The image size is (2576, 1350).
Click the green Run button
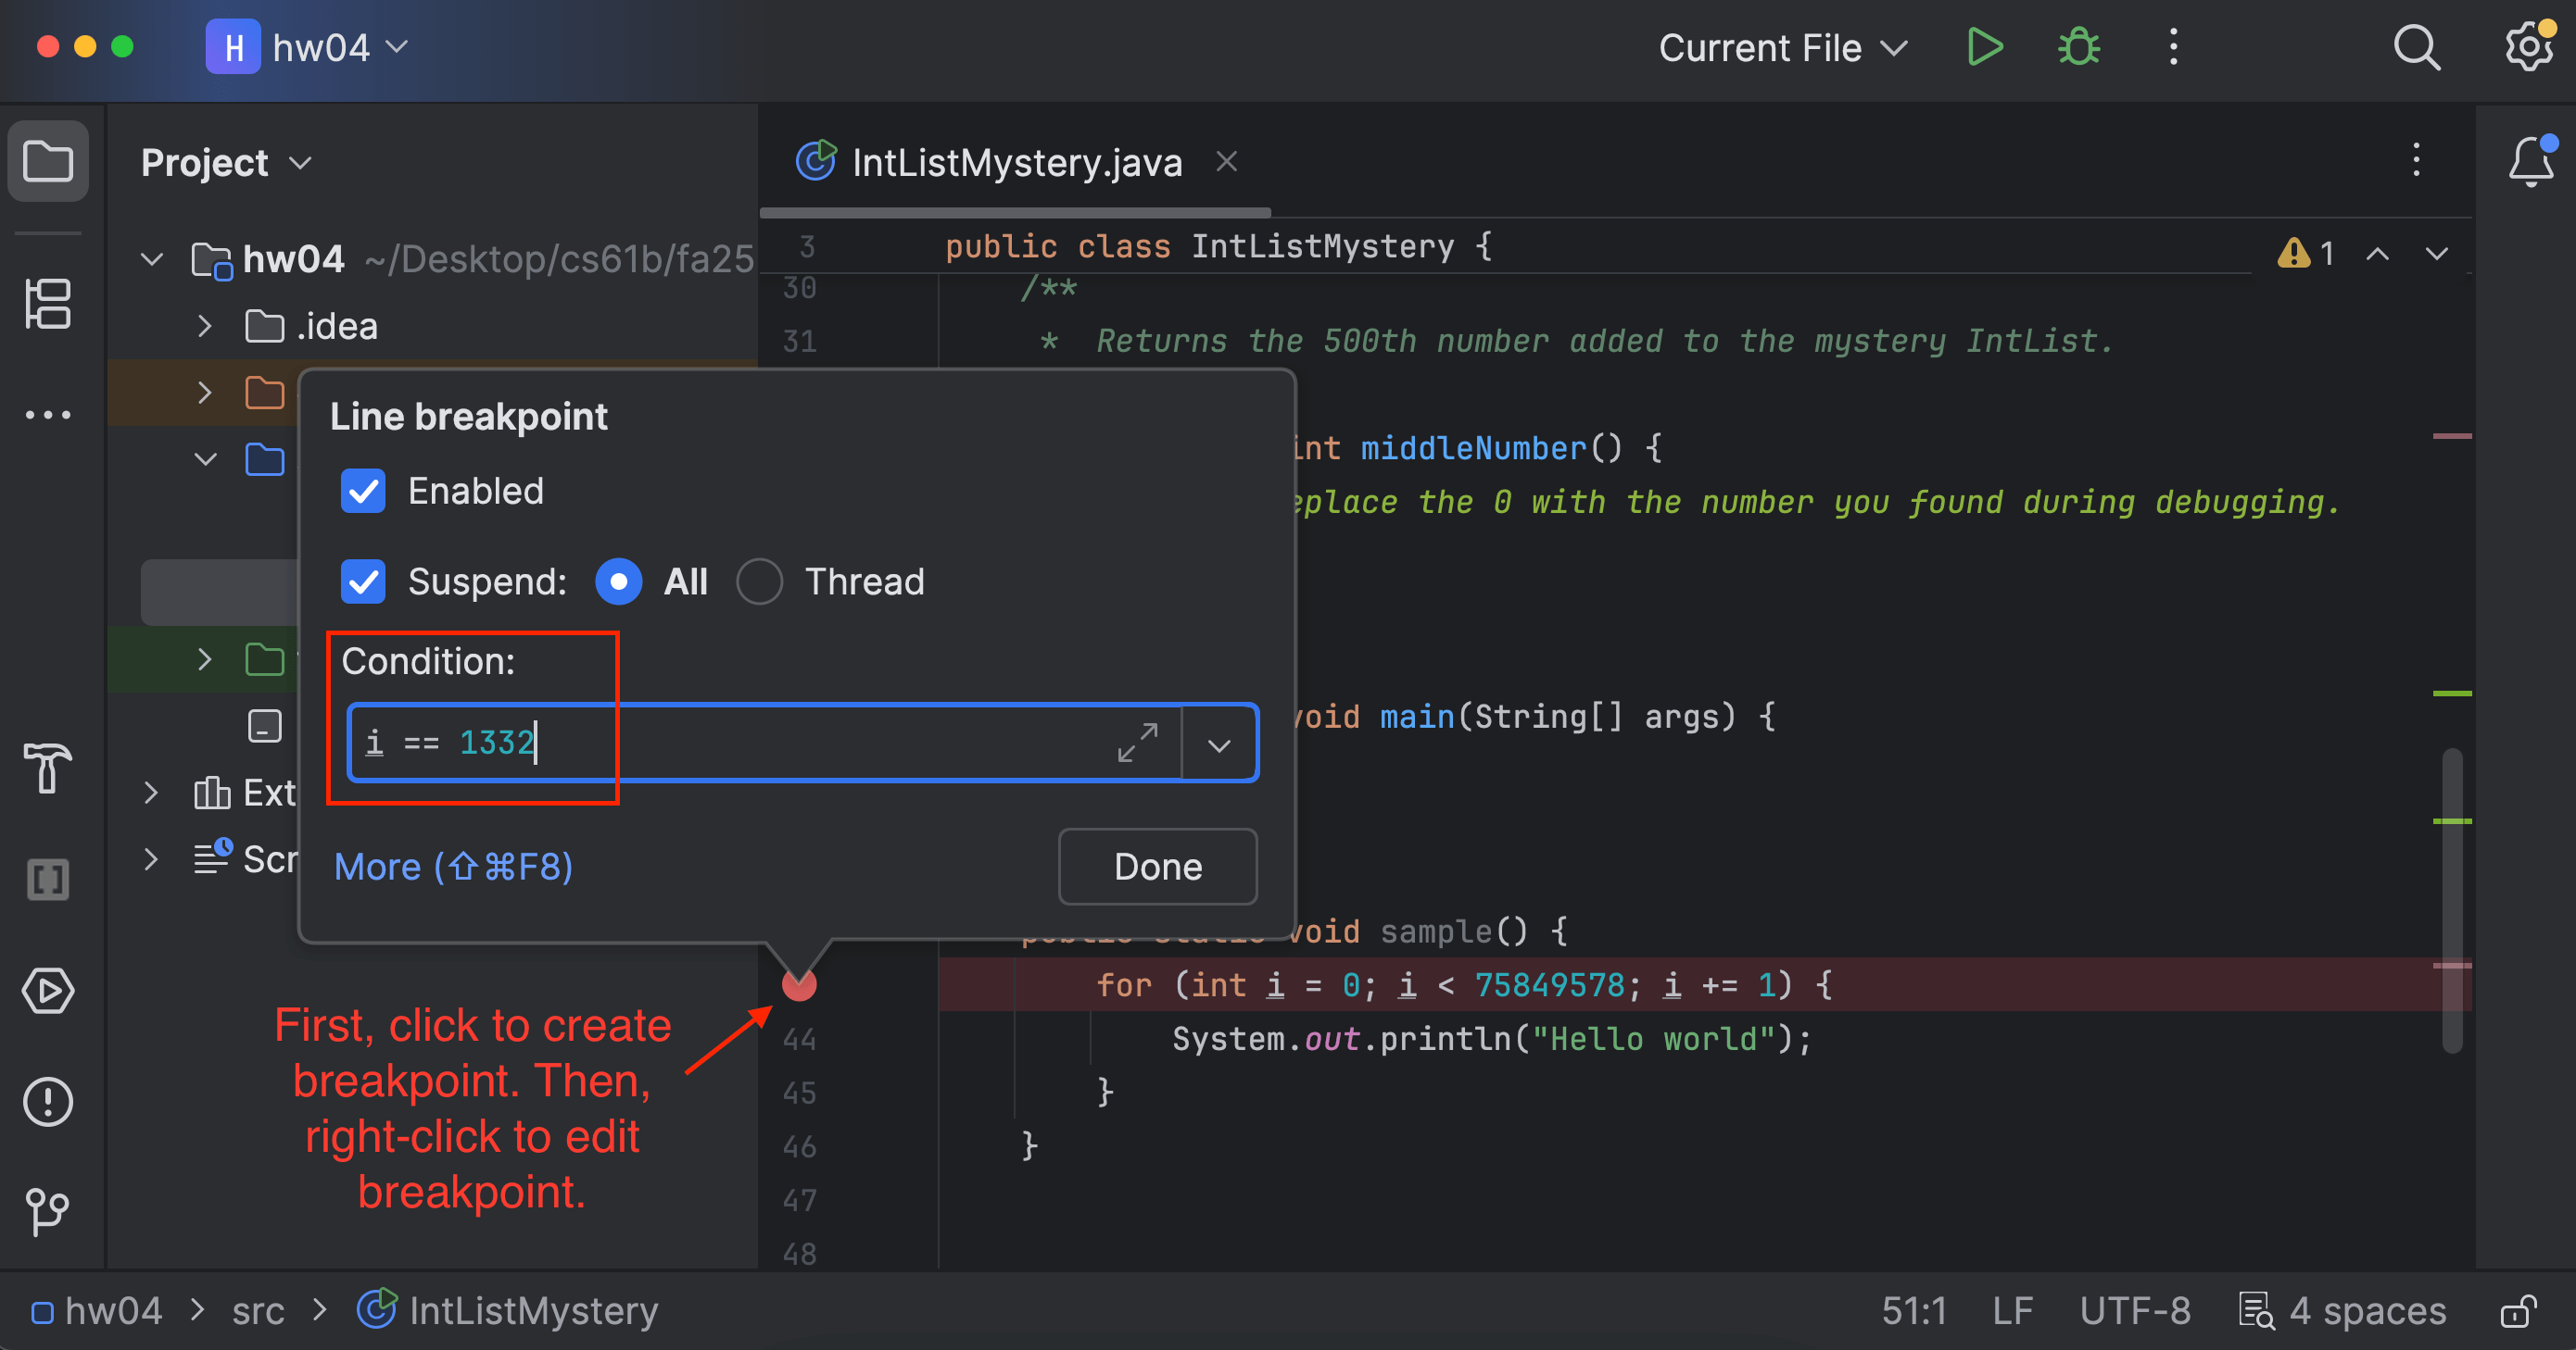[1984, 47]
